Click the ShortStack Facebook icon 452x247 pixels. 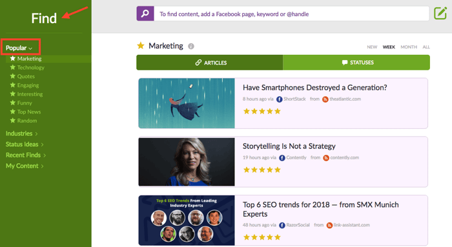click(280, 99)
